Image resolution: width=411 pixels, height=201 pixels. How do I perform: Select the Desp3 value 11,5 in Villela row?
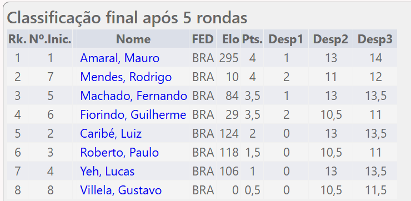(375, 190)
